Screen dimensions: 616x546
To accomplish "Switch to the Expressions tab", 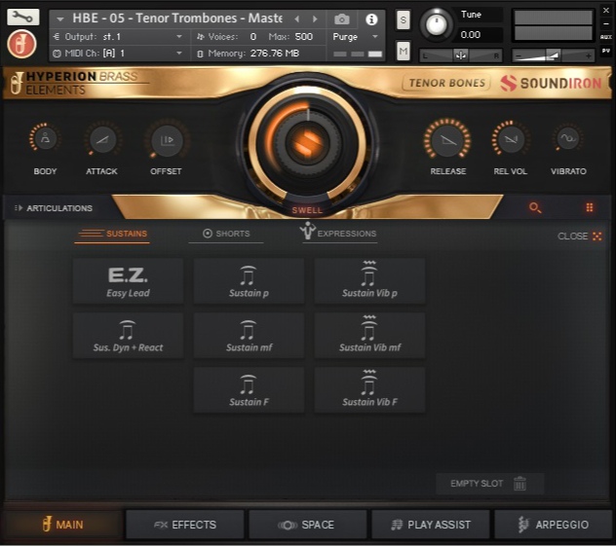I will 338,233.
